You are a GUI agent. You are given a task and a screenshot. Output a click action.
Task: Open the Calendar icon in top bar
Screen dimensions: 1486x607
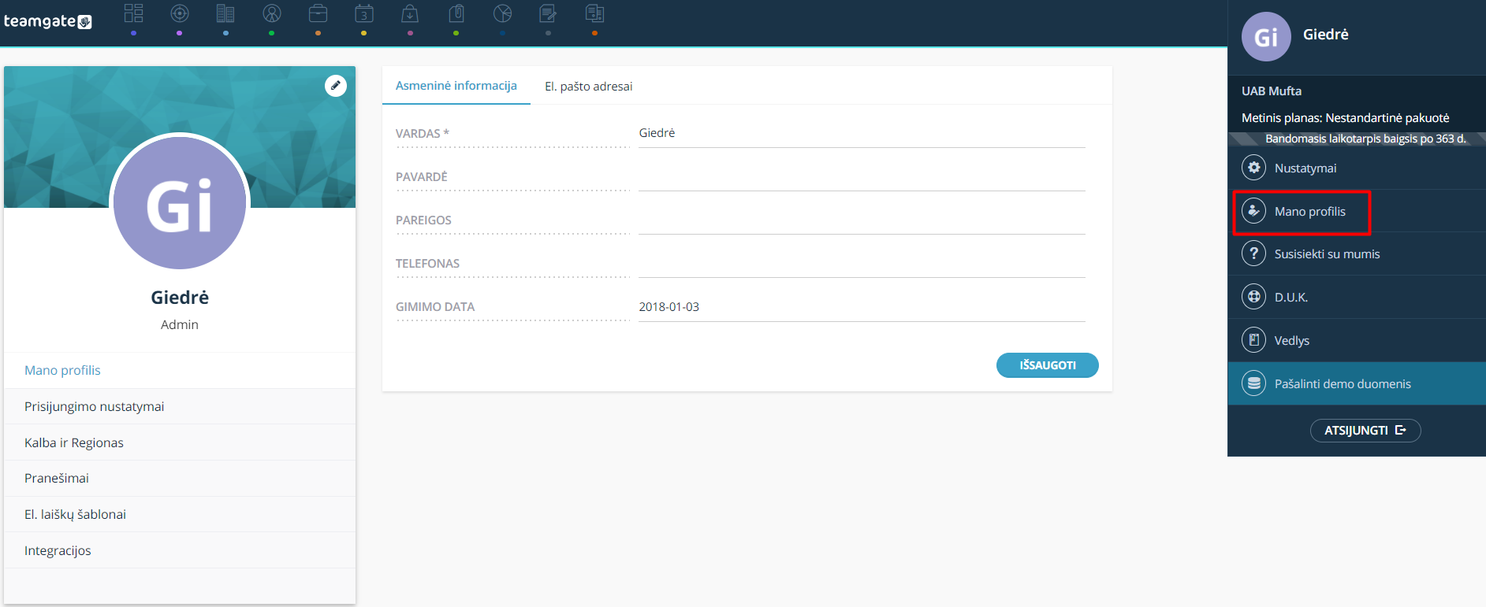(x=363, y=13)
